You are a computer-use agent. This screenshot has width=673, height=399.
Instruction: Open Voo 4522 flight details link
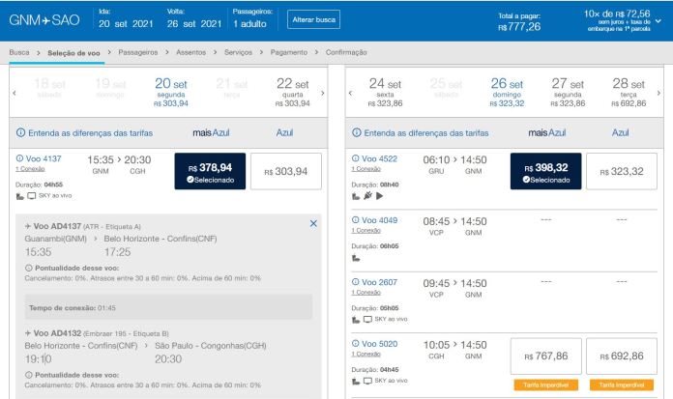tap(379, 158)
